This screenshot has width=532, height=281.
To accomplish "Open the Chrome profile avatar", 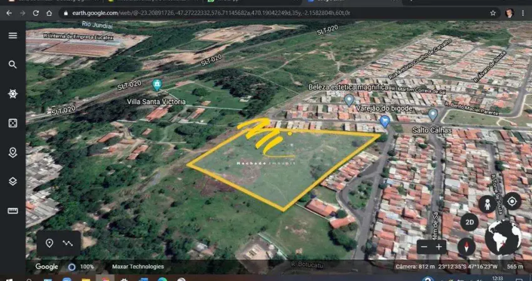I will (509, 13).
